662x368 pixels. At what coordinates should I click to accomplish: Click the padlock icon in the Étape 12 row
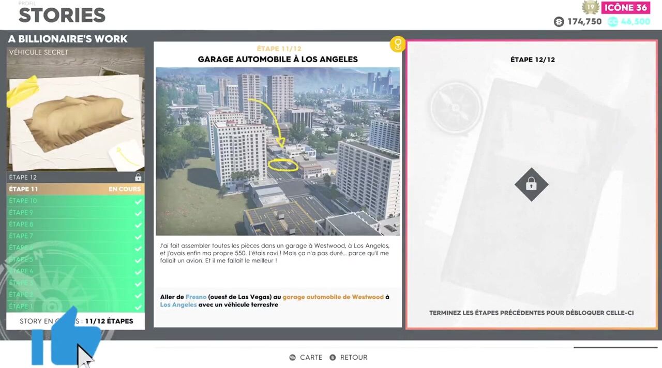(x=138, y=178)
